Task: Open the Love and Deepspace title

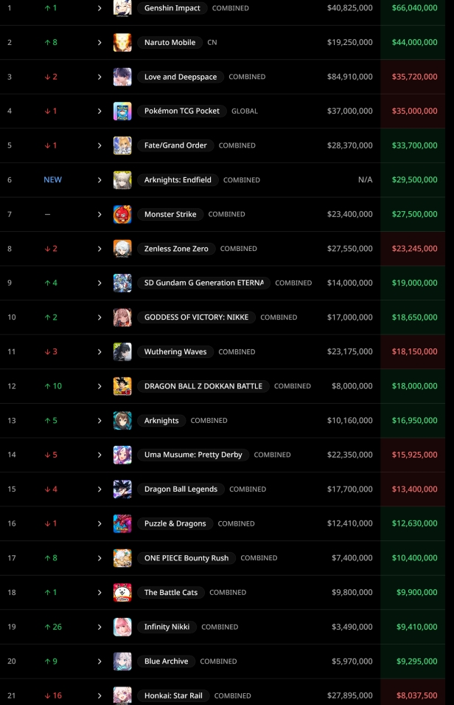Action: pos(181,77)
